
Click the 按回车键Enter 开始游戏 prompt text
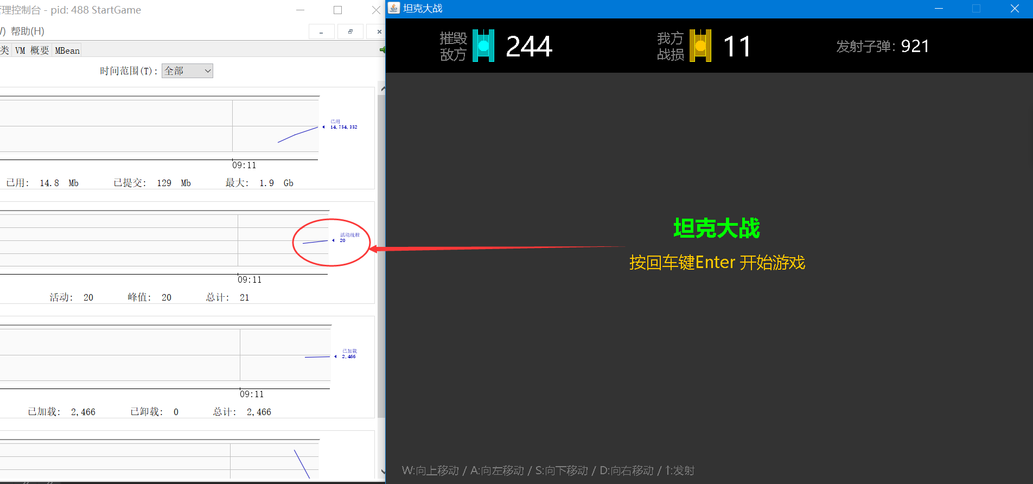point(717,263)
